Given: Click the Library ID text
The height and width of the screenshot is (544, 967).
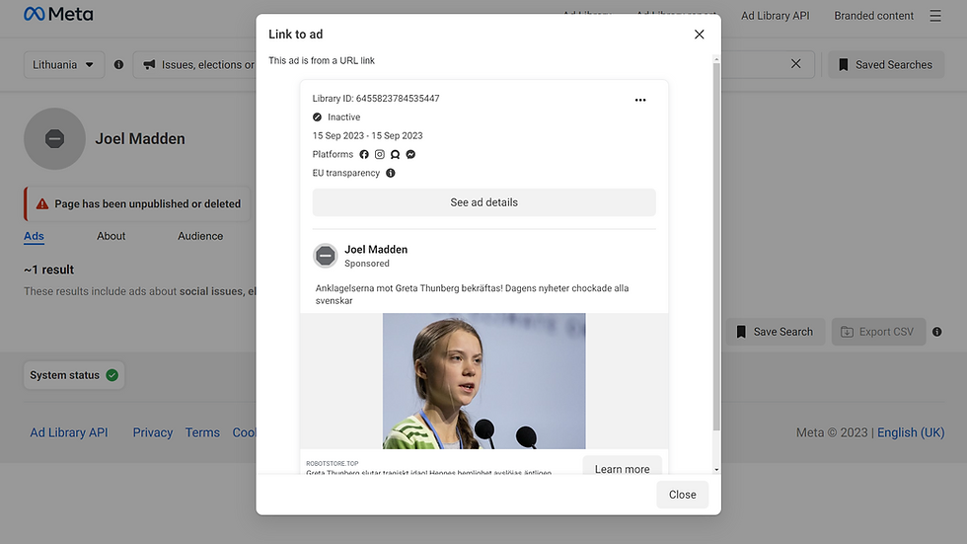Looking at the screenshot, I should [376, 99].
